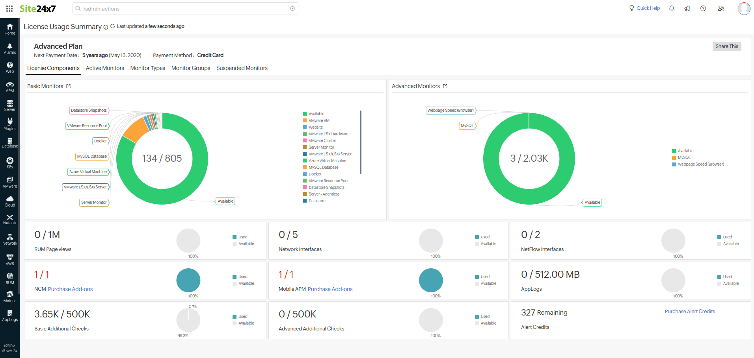Open Nutanix monitors from the sidebar

[10, 220]
